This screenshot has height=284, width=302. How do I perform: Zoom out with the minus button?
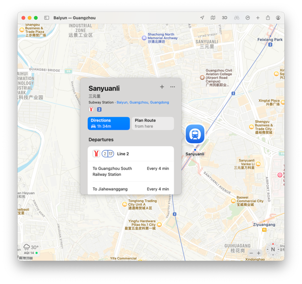pyautogui.click(x=251, y=253)
